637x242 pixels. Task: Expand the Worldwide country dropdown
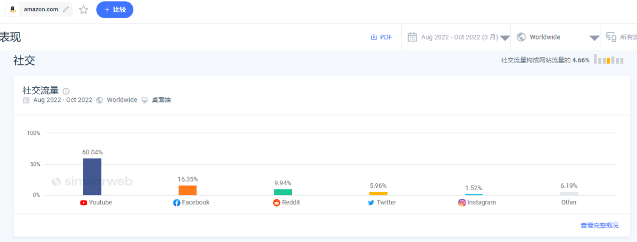(557, 37)
